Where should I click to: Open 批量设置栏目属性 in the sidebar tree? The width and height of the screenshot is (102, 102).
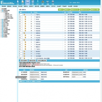tap(9, 18)
